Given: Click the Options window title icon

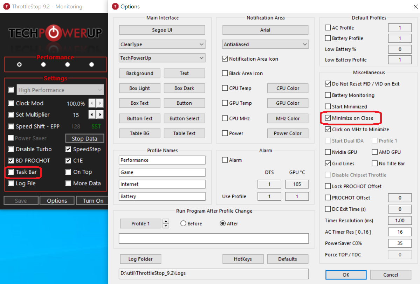Looking at the screenshot, I should coord(115,6).
